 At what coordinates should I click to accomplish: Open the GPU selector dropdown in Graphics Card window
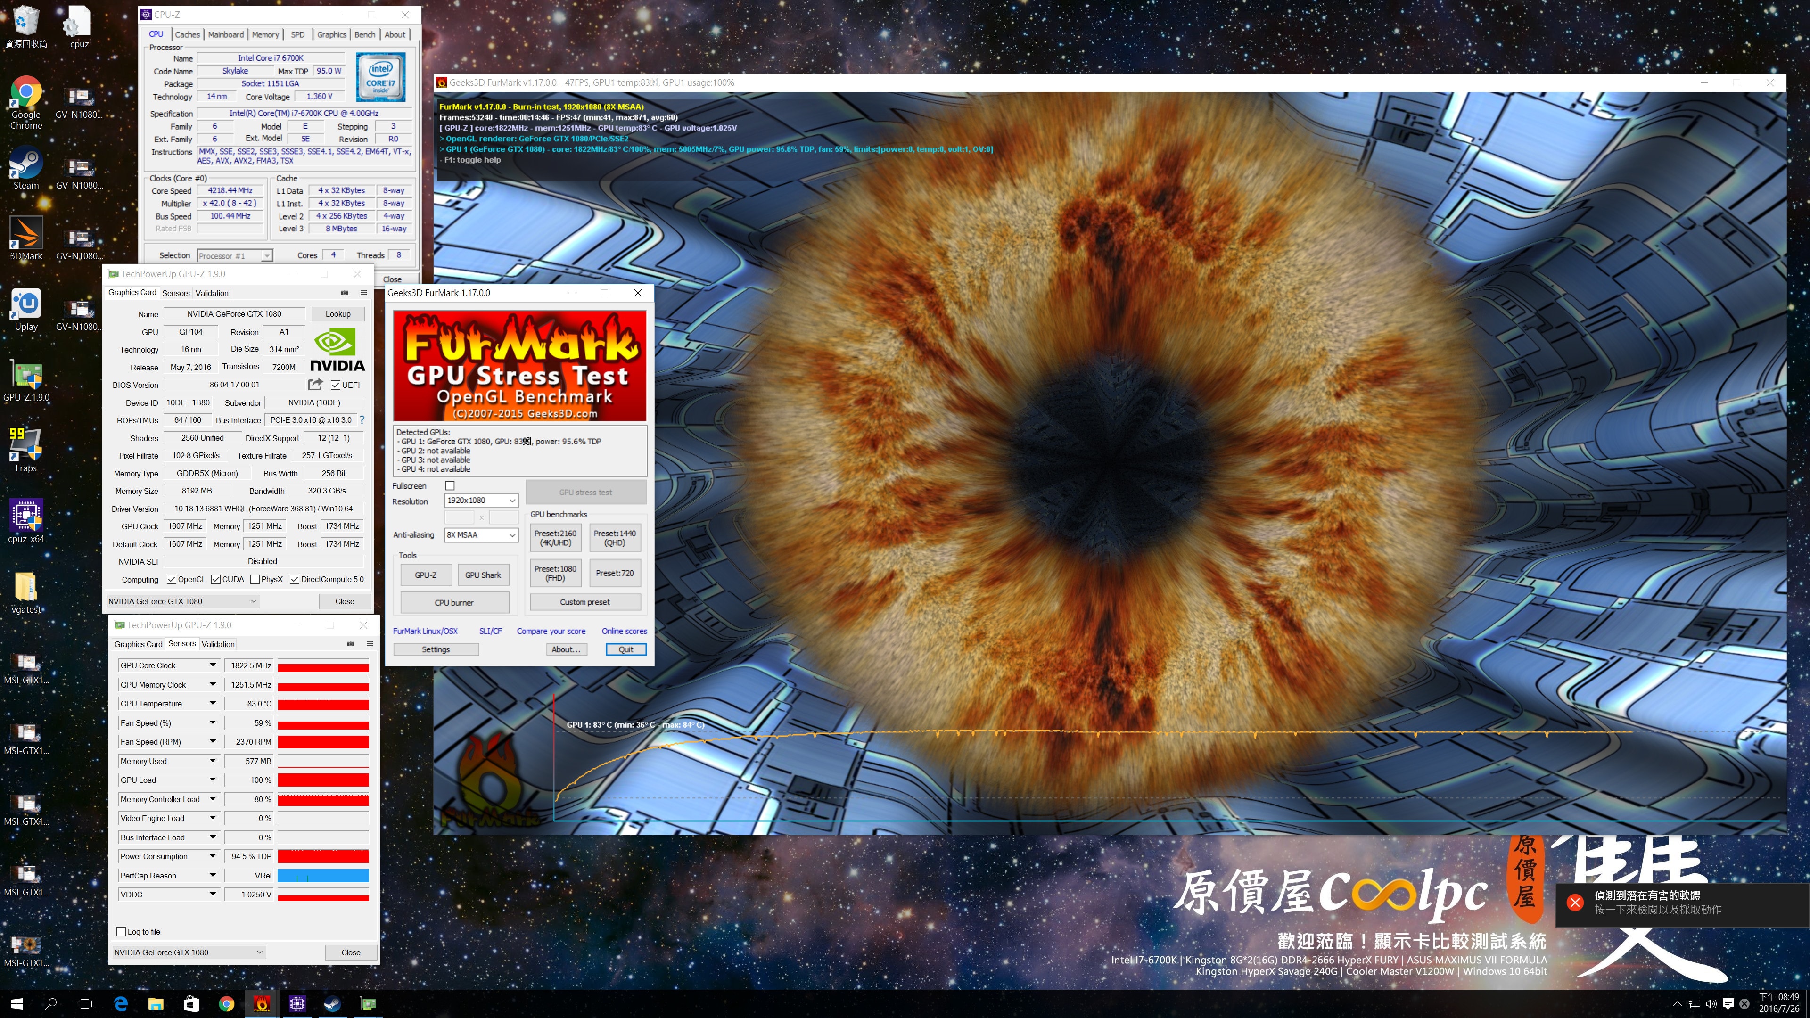[x=183, y=601]
